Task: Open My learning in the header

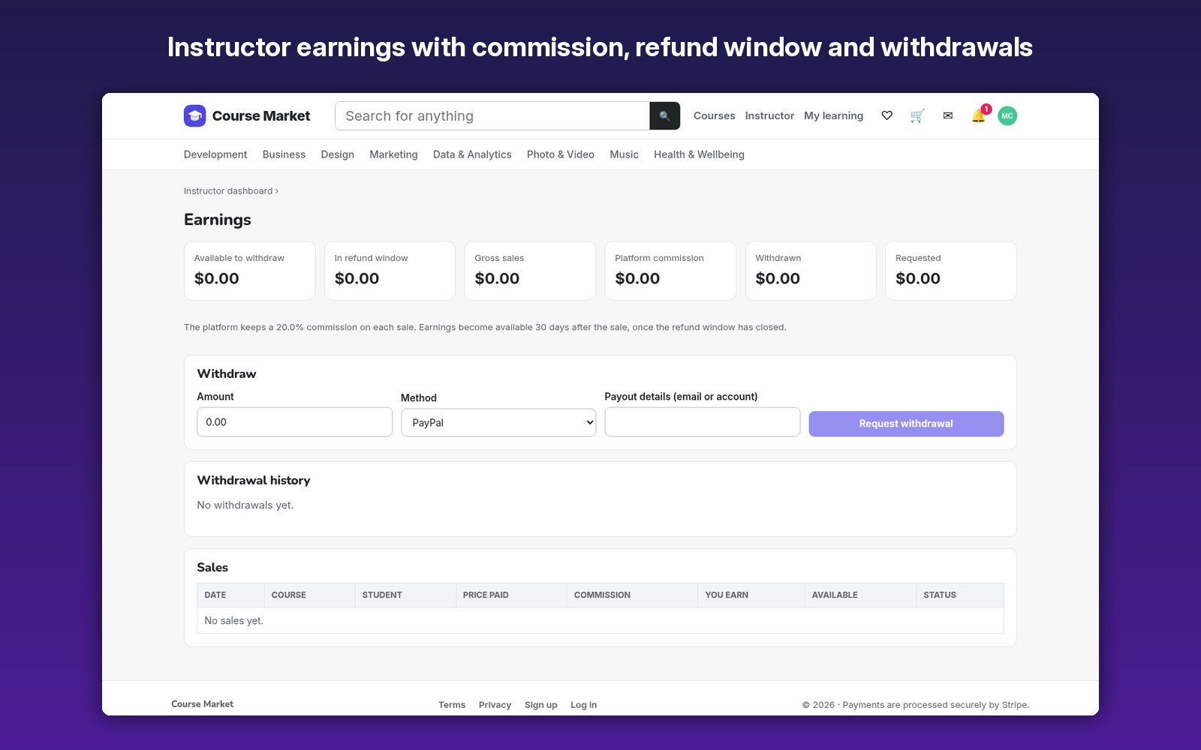Action: (x=833, y=115)
